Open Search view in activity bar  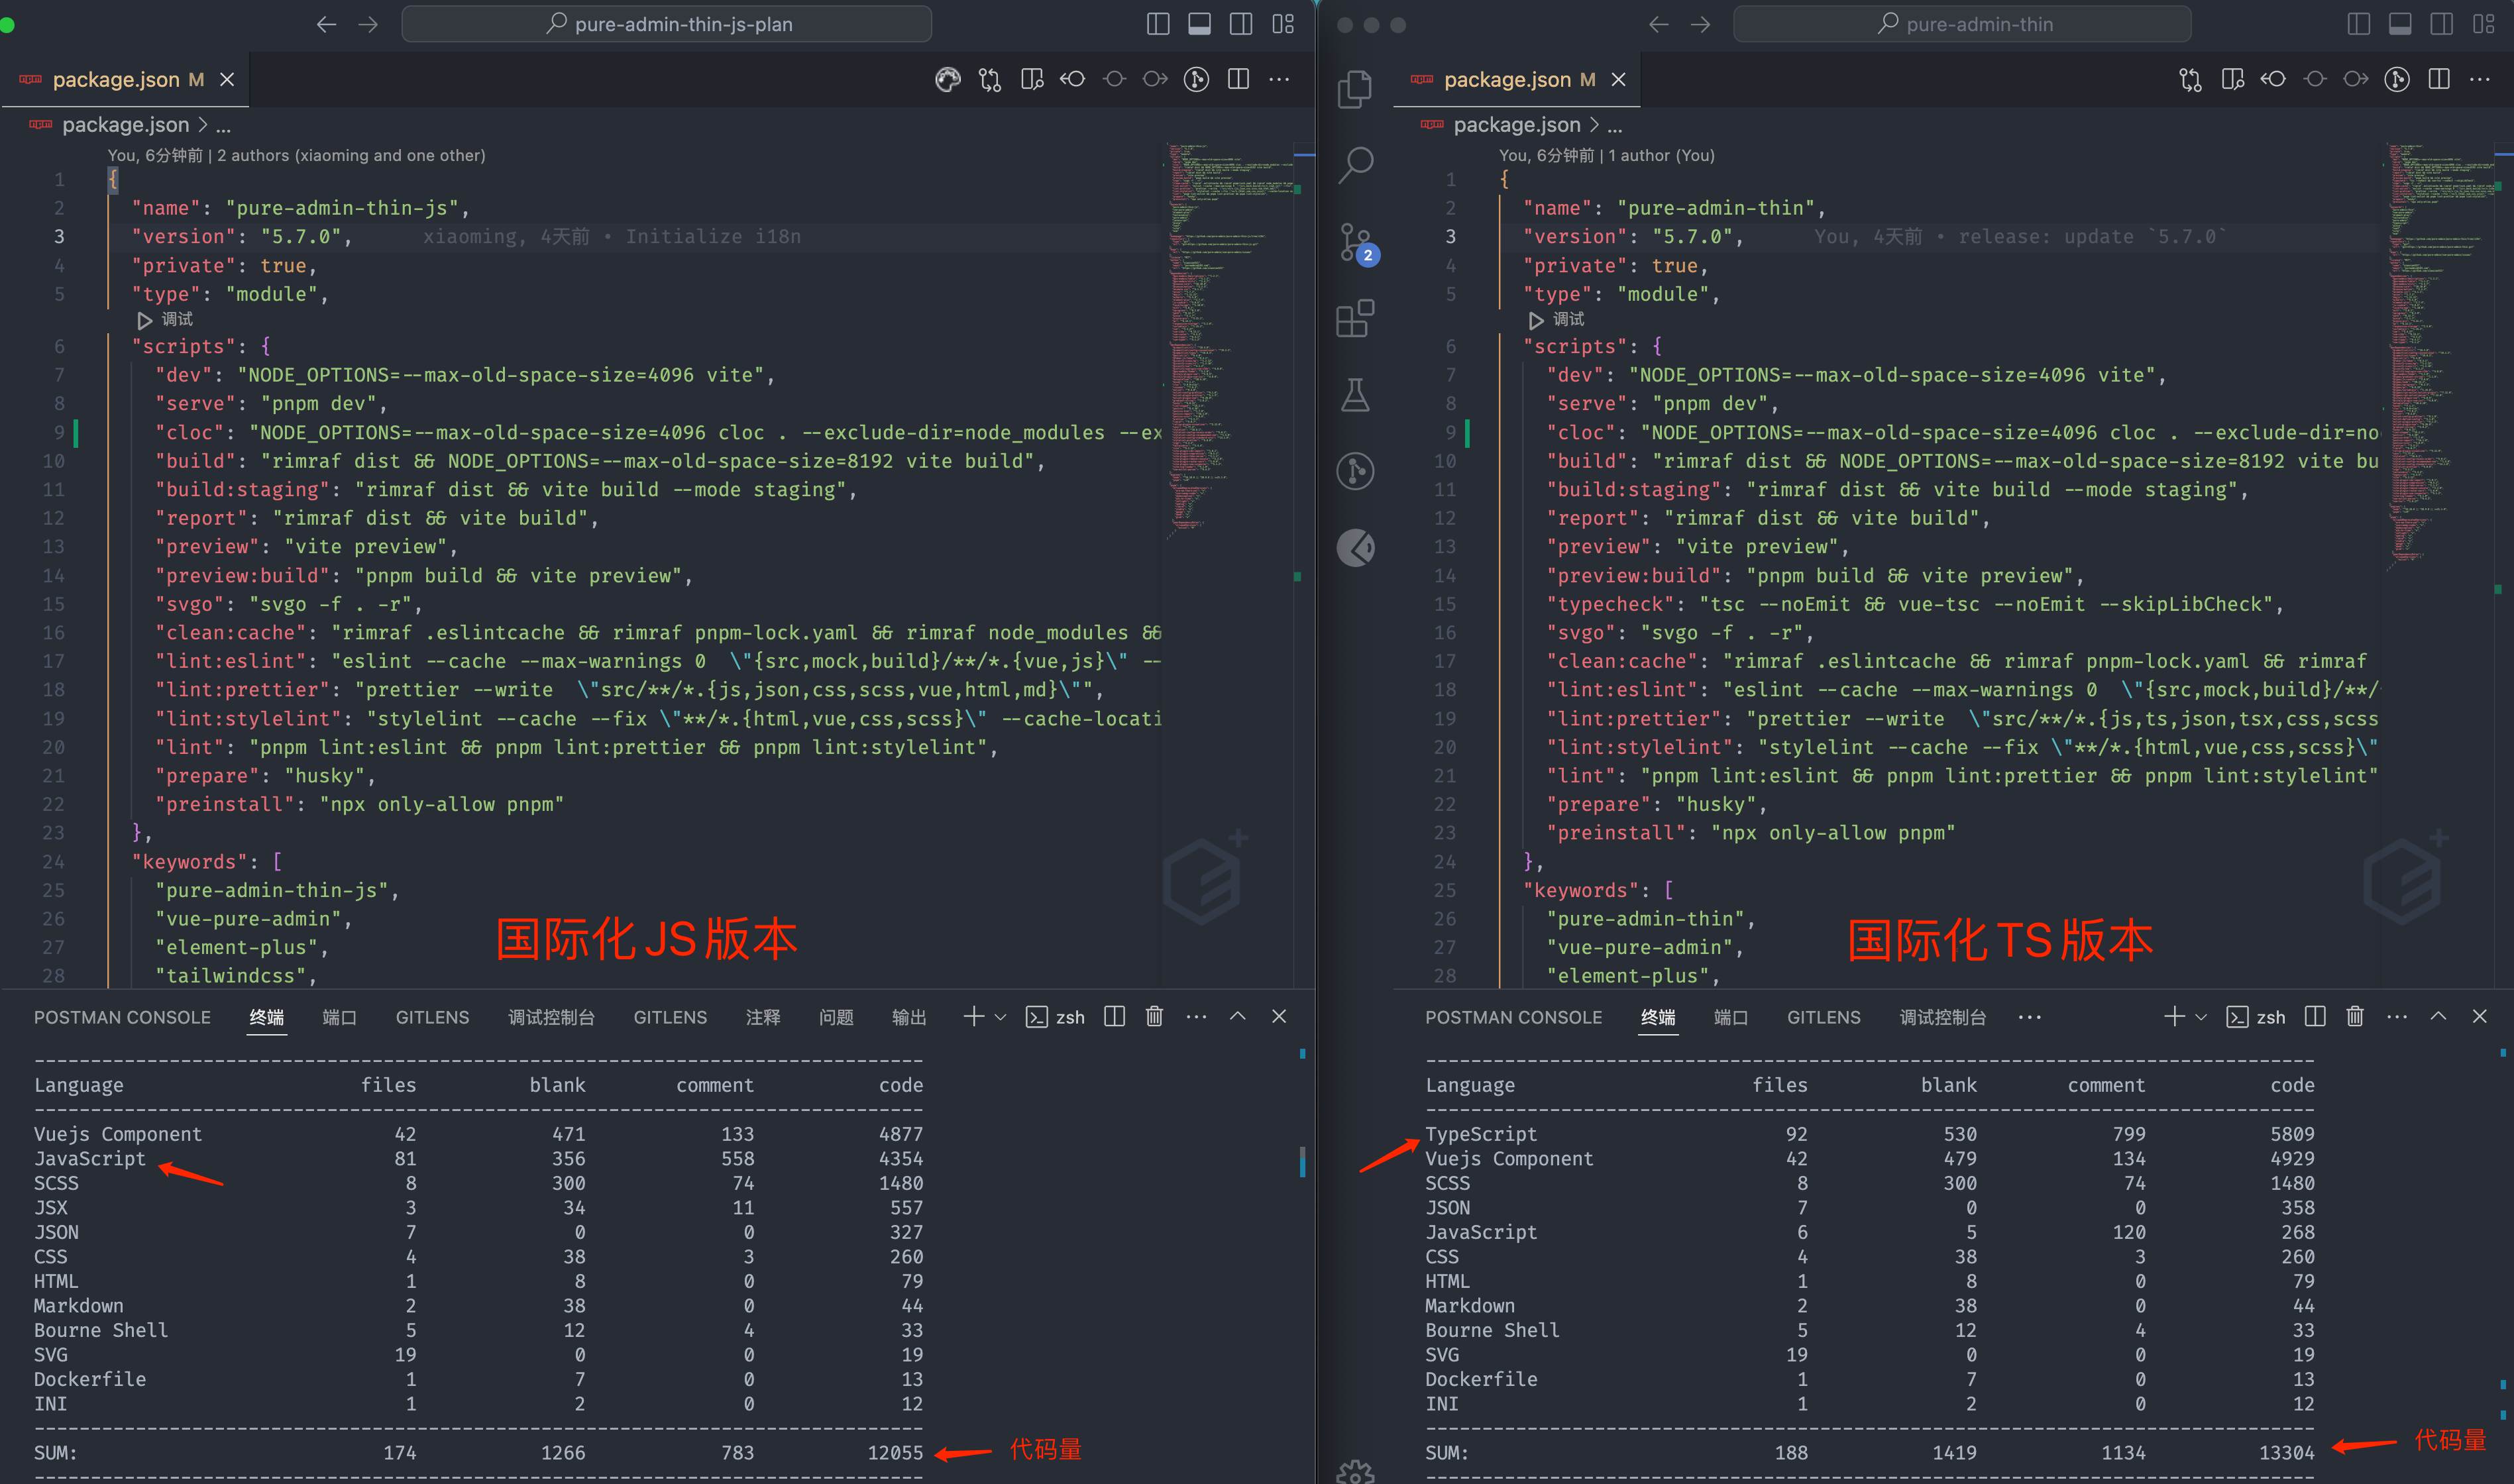[1355, 165]
